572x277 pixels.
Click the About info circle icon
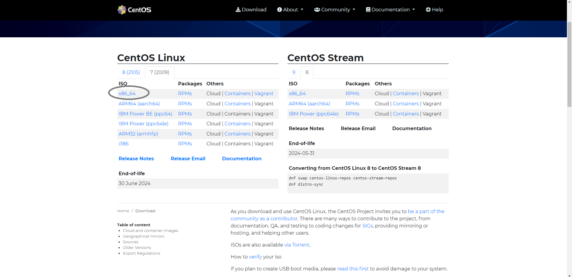279,10
